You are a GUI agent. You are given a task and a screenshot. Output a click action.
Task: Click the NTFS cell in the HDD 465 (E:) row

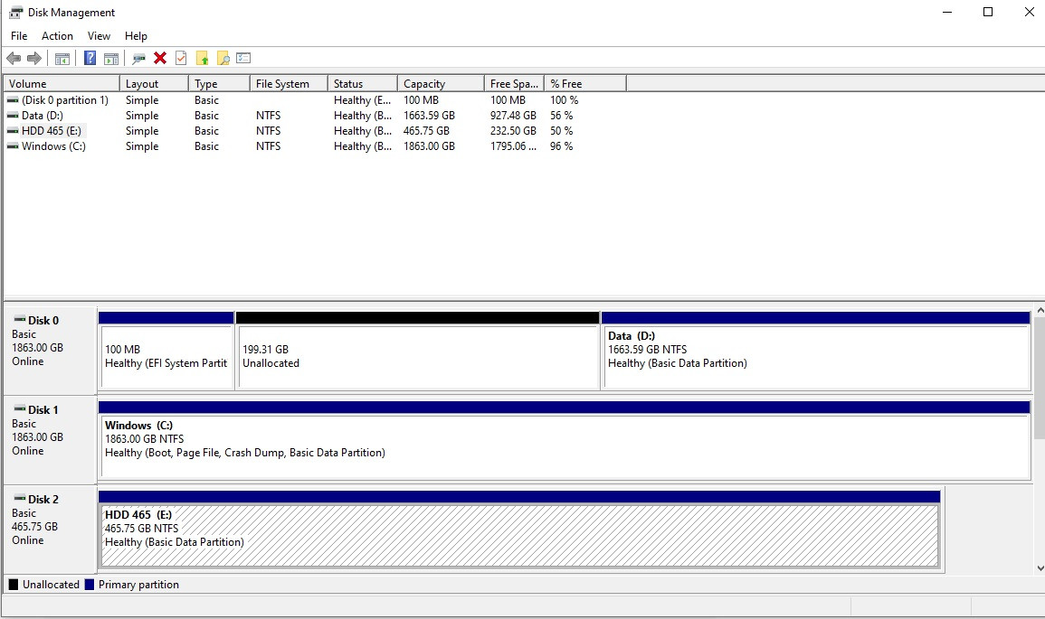click(268, 131)
